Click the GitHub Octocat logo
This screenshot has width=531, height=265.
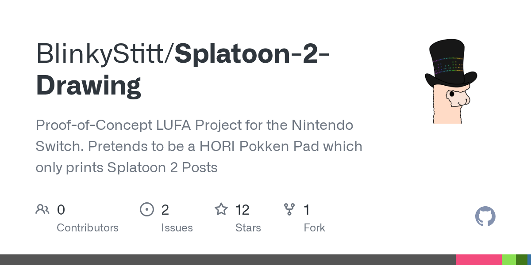point(485,217)
